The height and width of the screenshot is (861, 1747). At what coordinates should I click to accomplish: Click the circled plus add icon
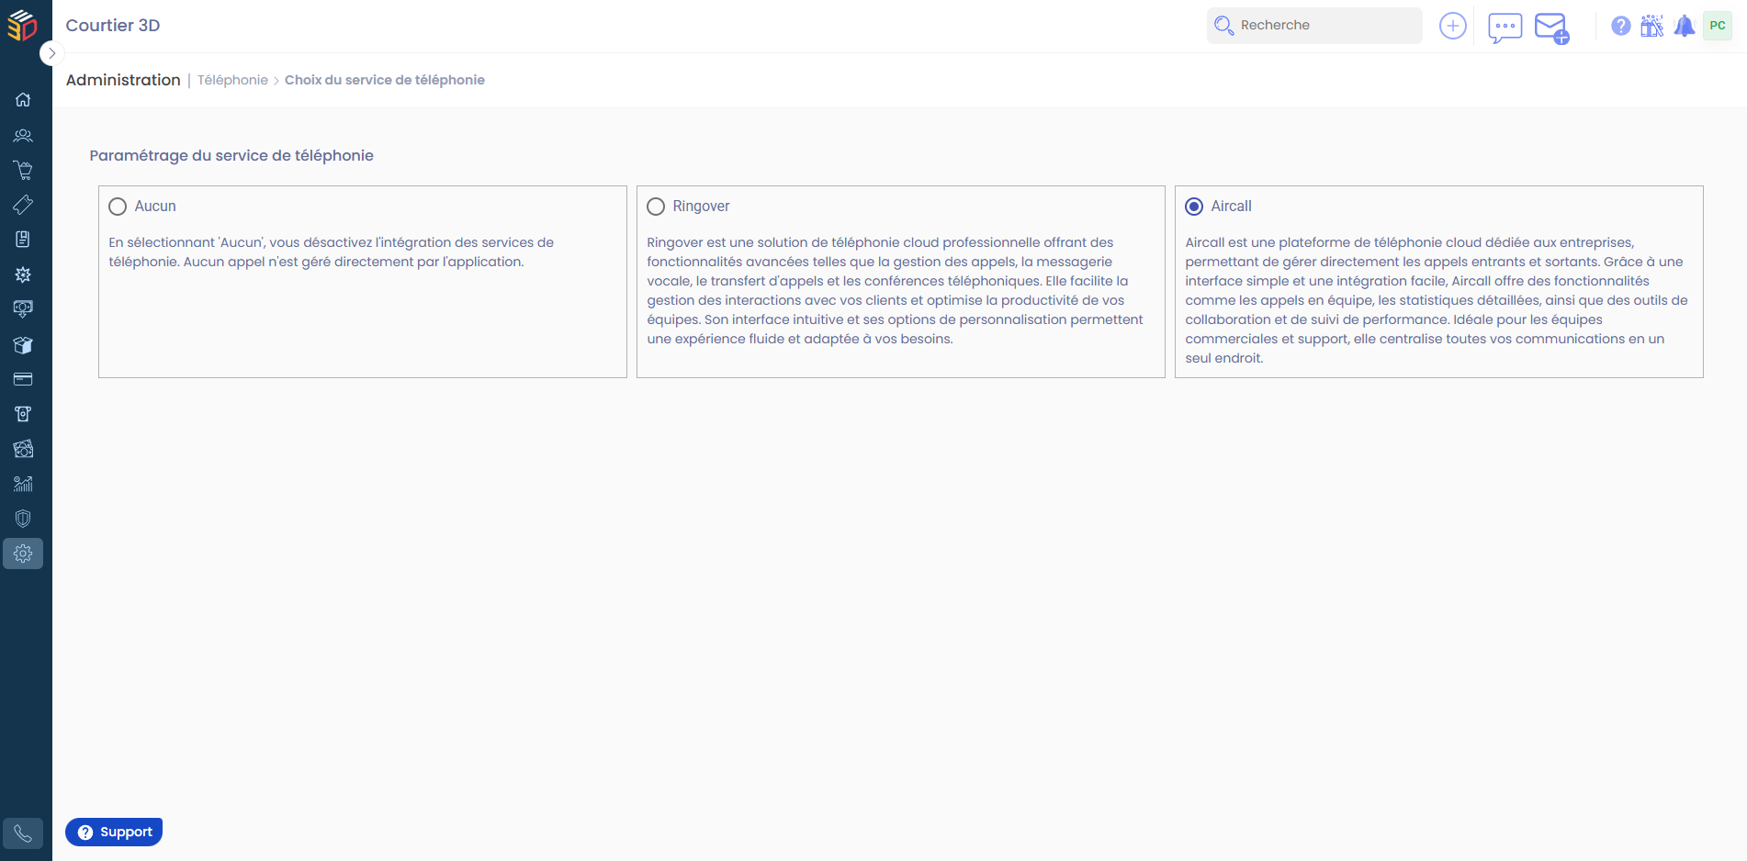click(x=1453, y=26)
